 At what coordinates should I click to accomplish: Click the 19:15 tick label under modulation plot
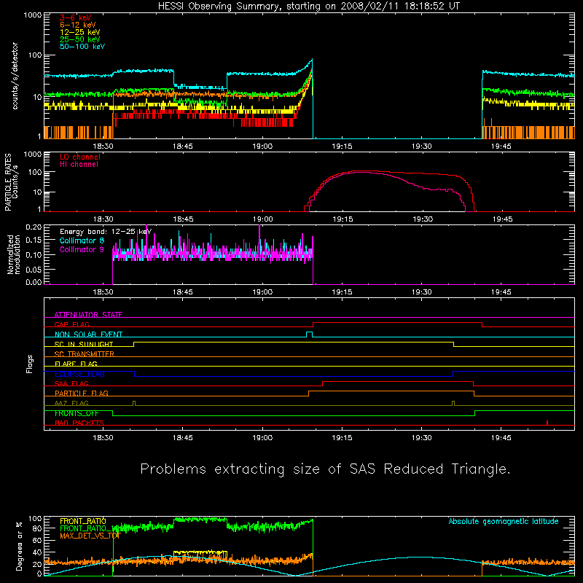click(342, 292)
